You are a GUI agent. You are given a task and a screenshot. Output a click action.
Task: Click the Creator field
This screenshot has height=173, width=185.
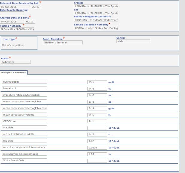(96, 6)
